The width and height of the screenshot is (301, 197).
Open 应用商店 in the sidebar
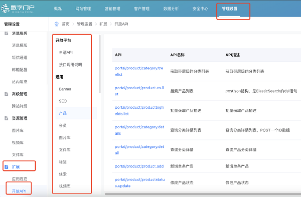[20, 179]
